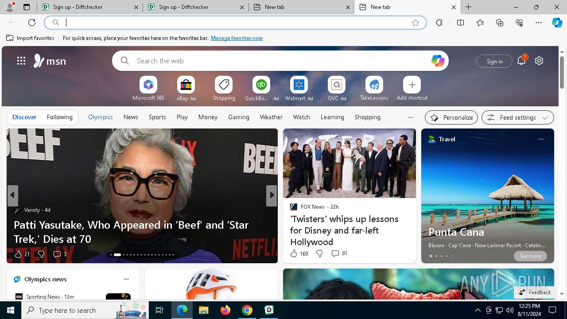Show hidden system tray icons
567x319 pixels.
pyautogui.click(x=478, y=310)
